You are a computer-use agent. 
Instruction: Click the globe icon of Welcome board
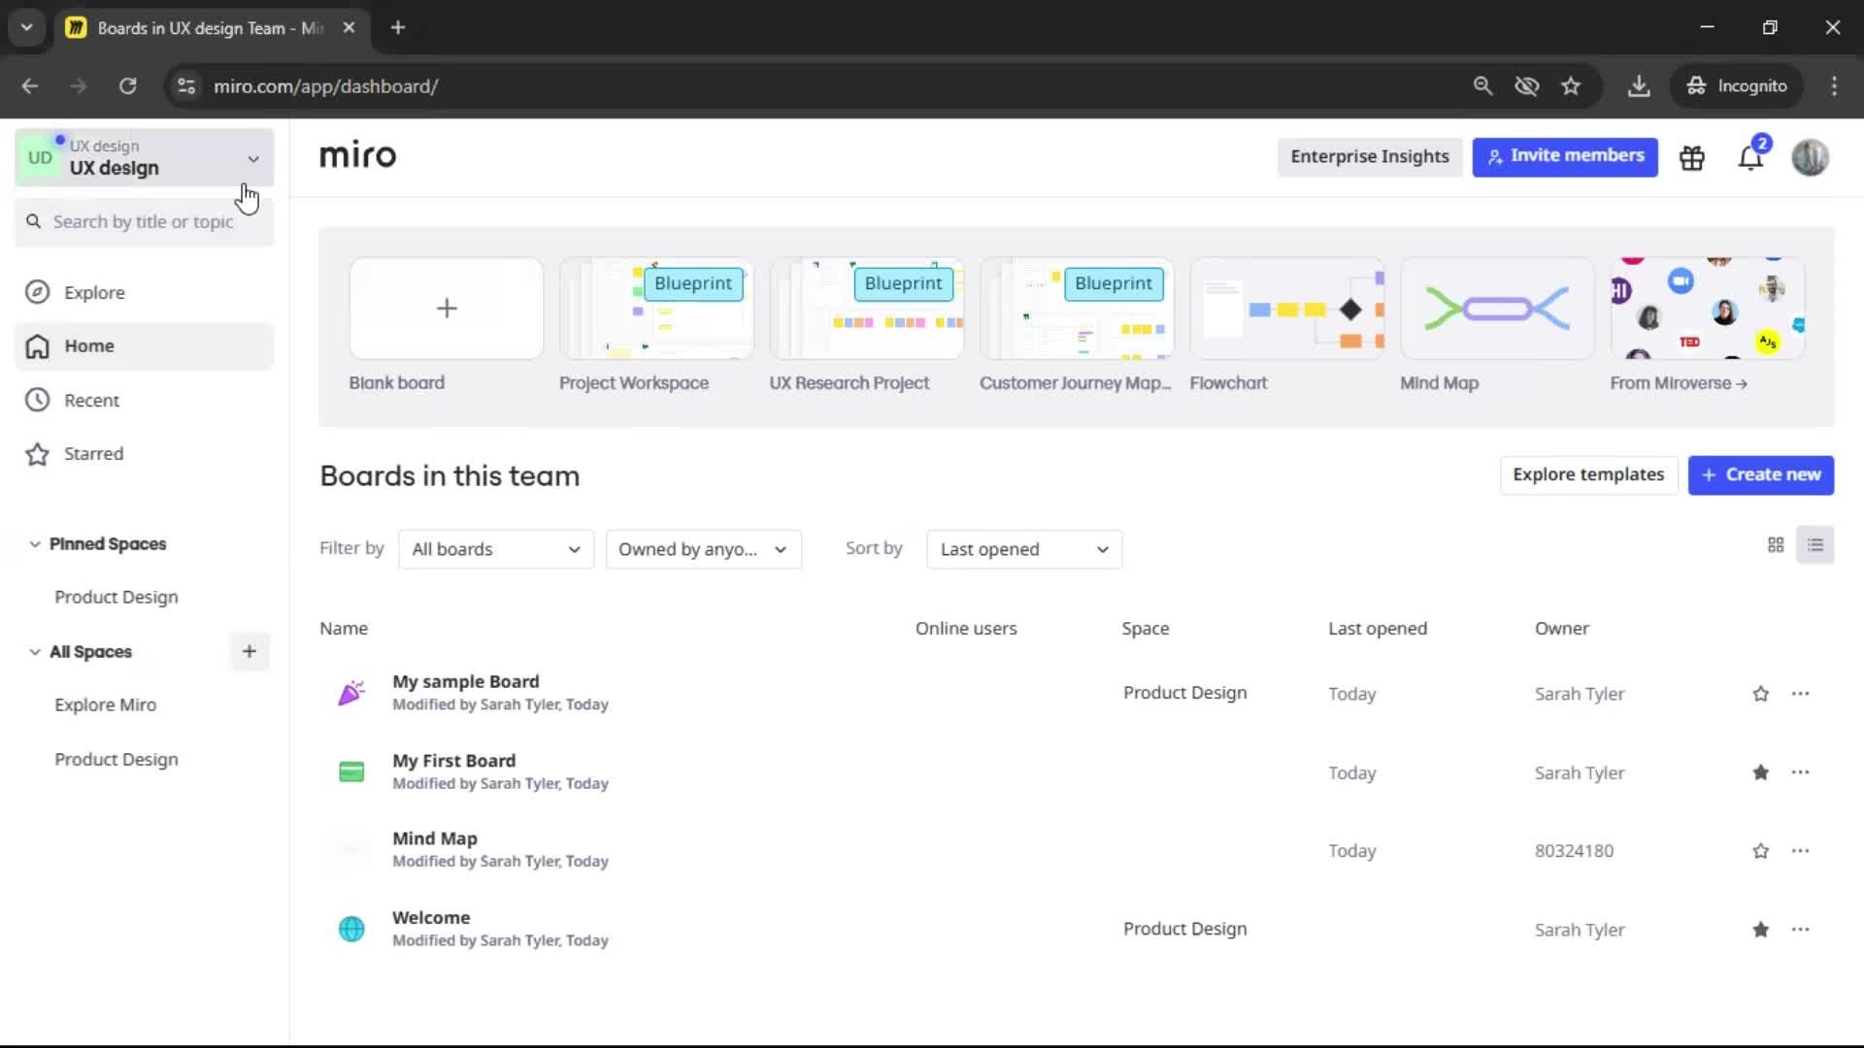tap(351, 929)
